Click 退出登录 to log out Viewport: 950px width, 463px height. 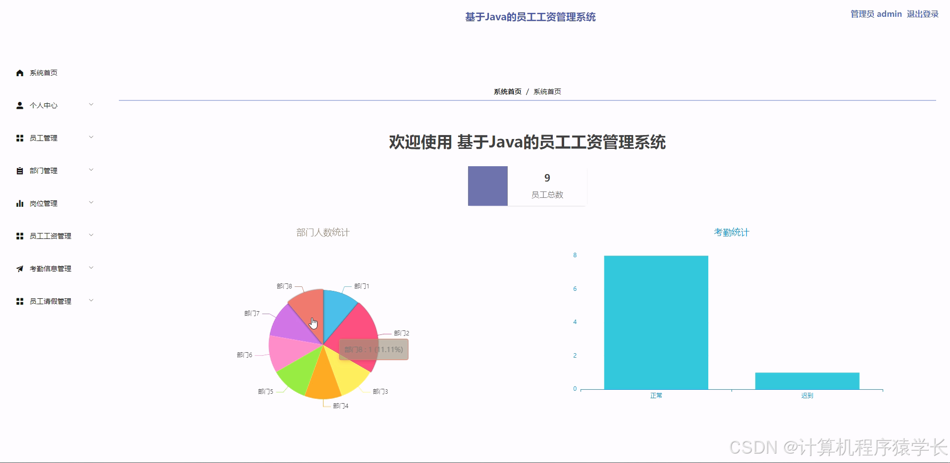(x=922, y=14)
